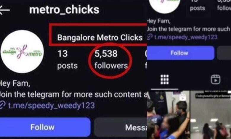Click the link icon beside t.me/speedy_weedy123 in left bio
231x139 pixels.
(x=2, y=105)
